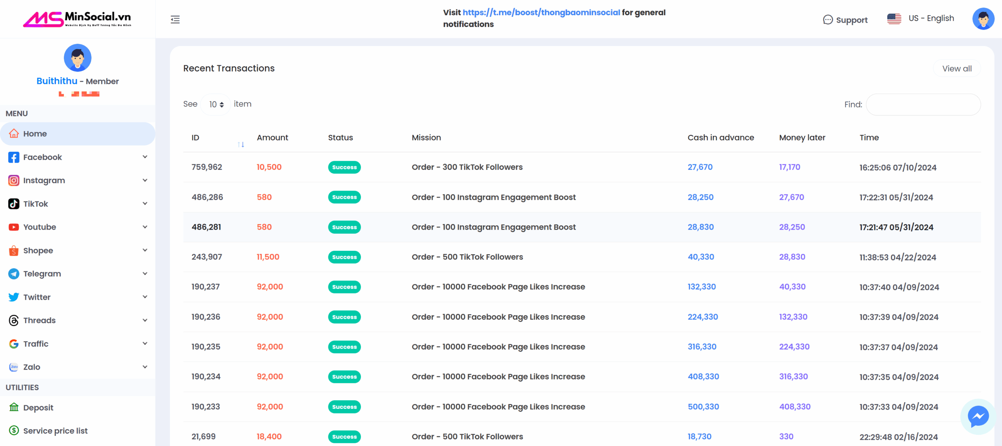Open the top-right user avatar menu
The width and height of the screenshot is (1002, 446).
coord(983,19)
